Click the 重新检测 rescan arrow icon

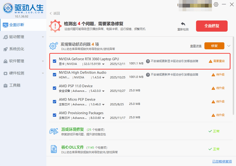pyautogui.click(x=183, y=24)
